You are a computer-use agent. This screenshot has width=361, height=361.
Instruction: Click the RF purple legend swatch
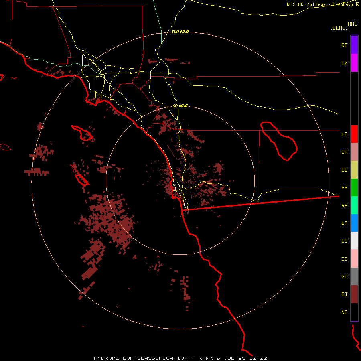[354, 45]
